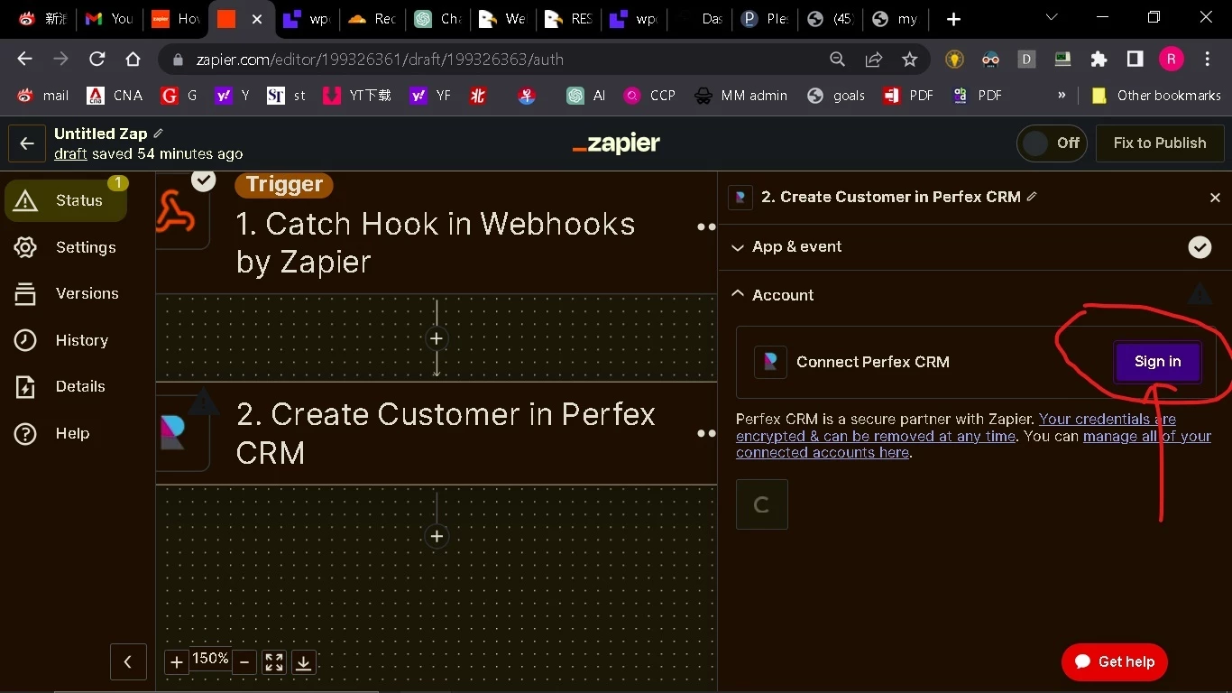The image size is (1232, 693).
Task: Show hidden bookmarks with the » chevron
Action: point(1062,95)
